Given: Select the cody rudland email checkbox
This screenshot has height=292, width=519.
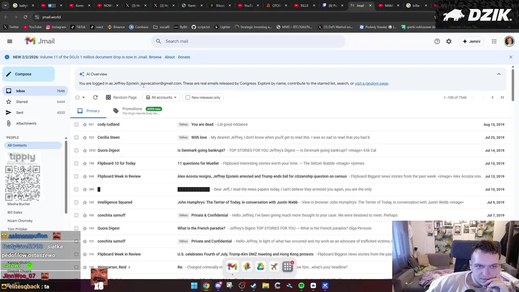Looking at the screenshot, I should point(76,125).
